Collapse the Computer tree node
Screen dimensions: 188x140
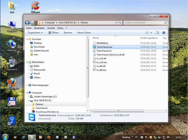coord(27,93)
